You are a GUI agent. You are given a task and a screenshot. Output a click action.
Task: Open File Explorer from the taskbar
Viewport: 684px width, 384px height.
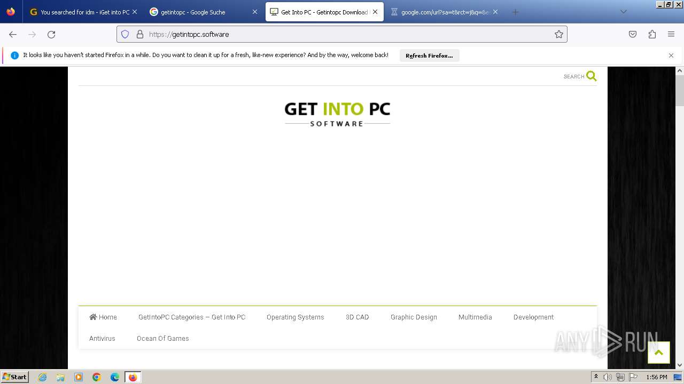pyautogui.click(x=60, y=377)
